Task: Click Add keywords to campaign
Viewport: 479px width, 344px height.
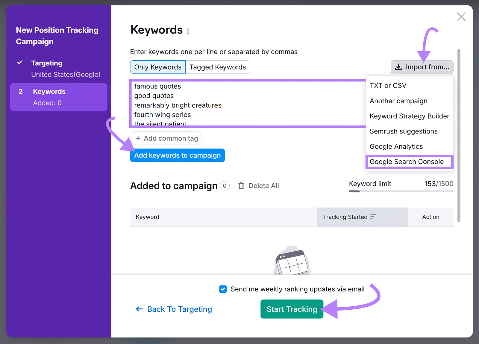Action: [177, 155]
